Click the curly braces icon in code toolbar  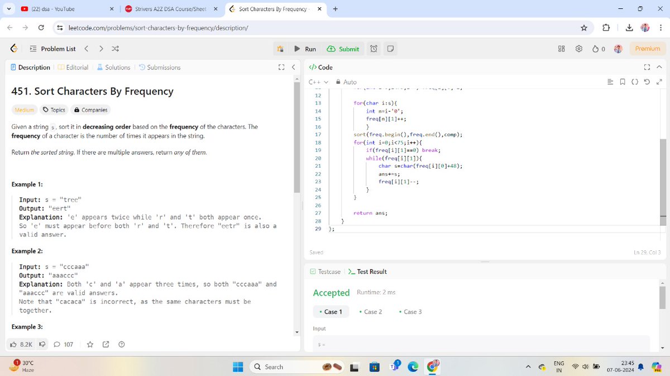[635, 82]
